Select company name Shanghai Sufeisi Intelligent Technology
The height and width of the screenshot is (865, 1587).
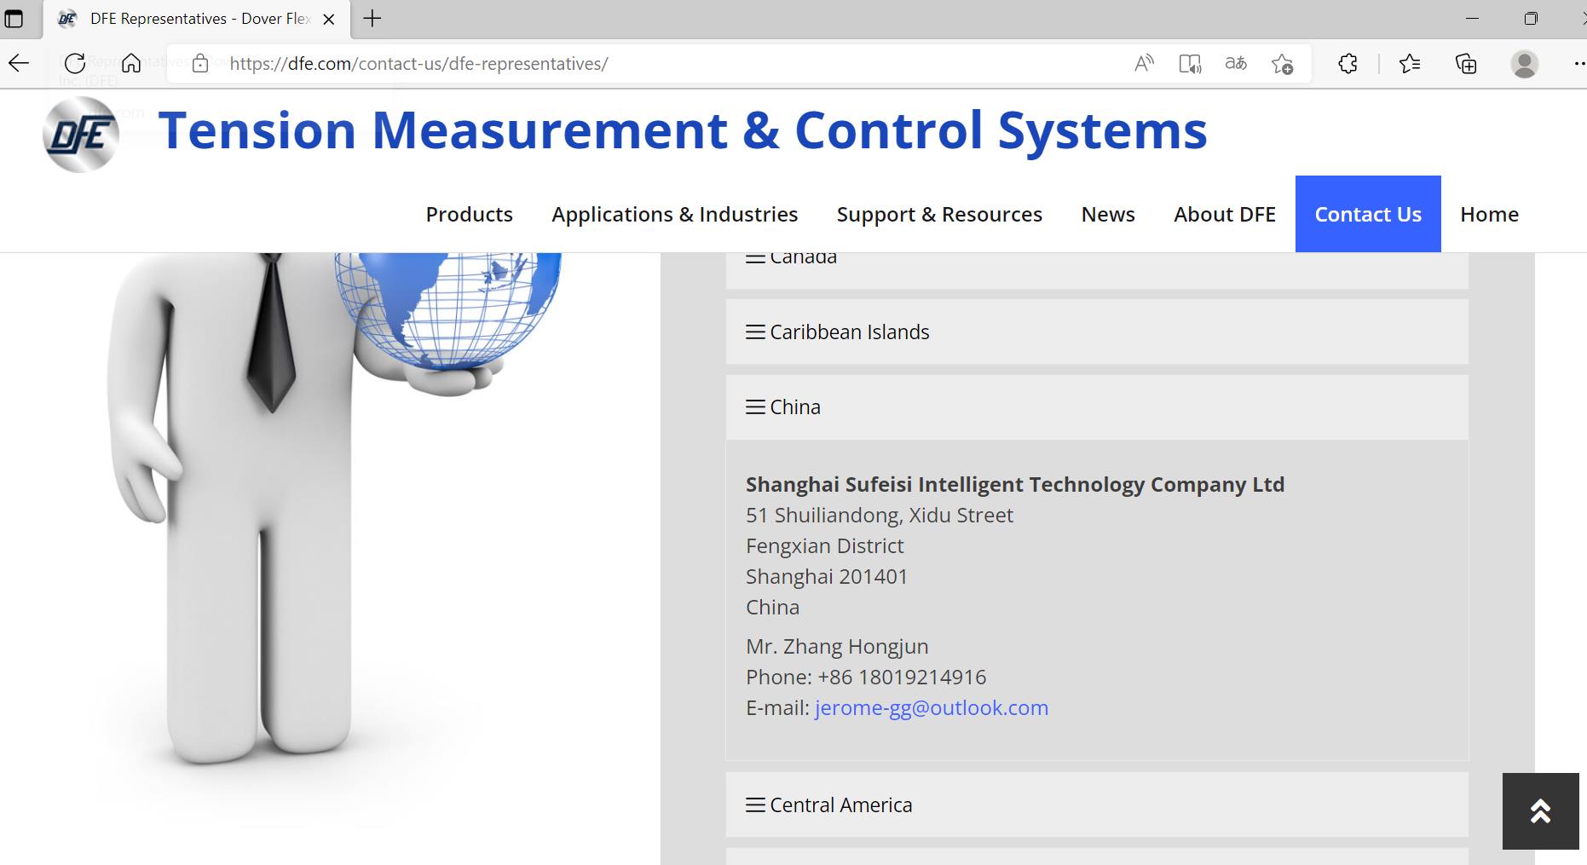pyautogui.click(x=1015, y=485)
